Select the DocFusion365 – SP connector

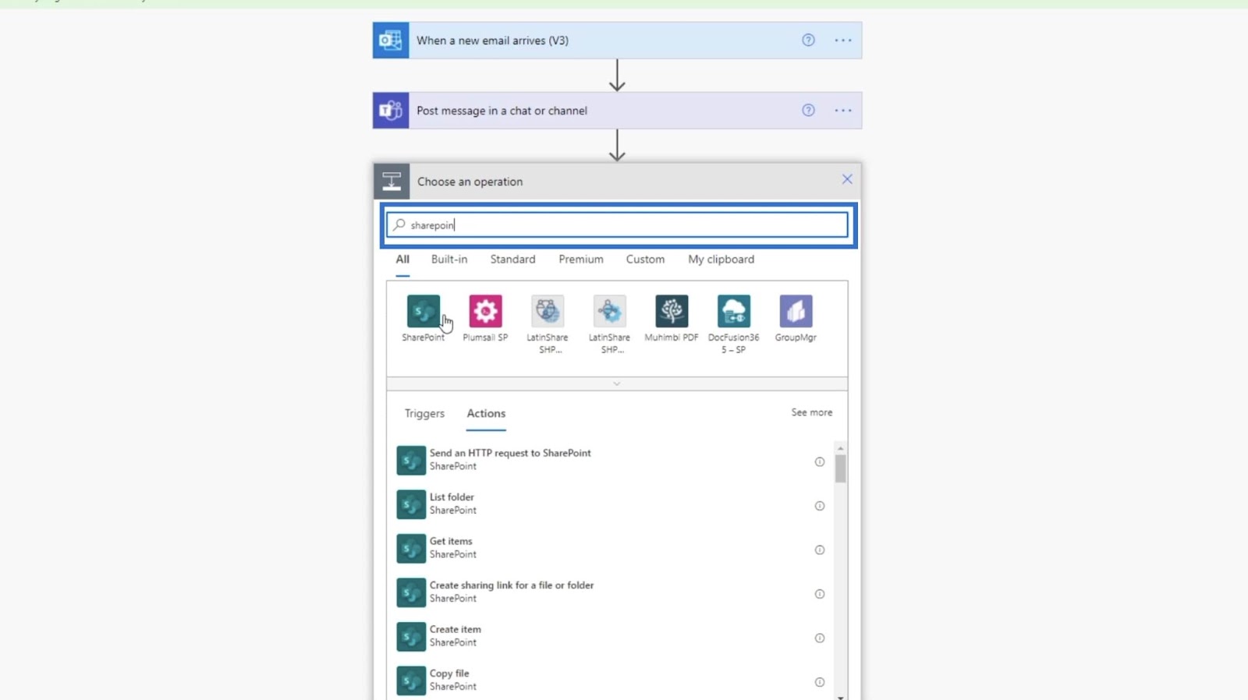coord(733,311)
